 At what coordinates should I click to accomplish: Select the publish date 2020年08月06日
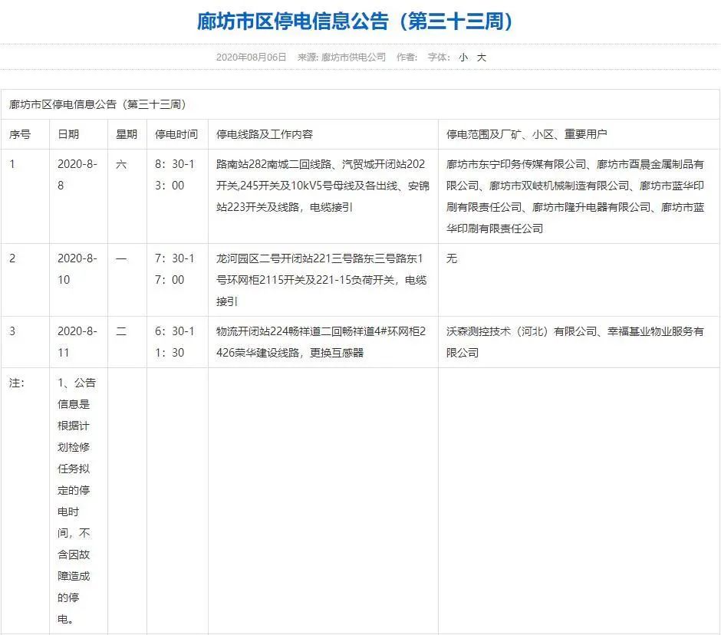[251, 57]
